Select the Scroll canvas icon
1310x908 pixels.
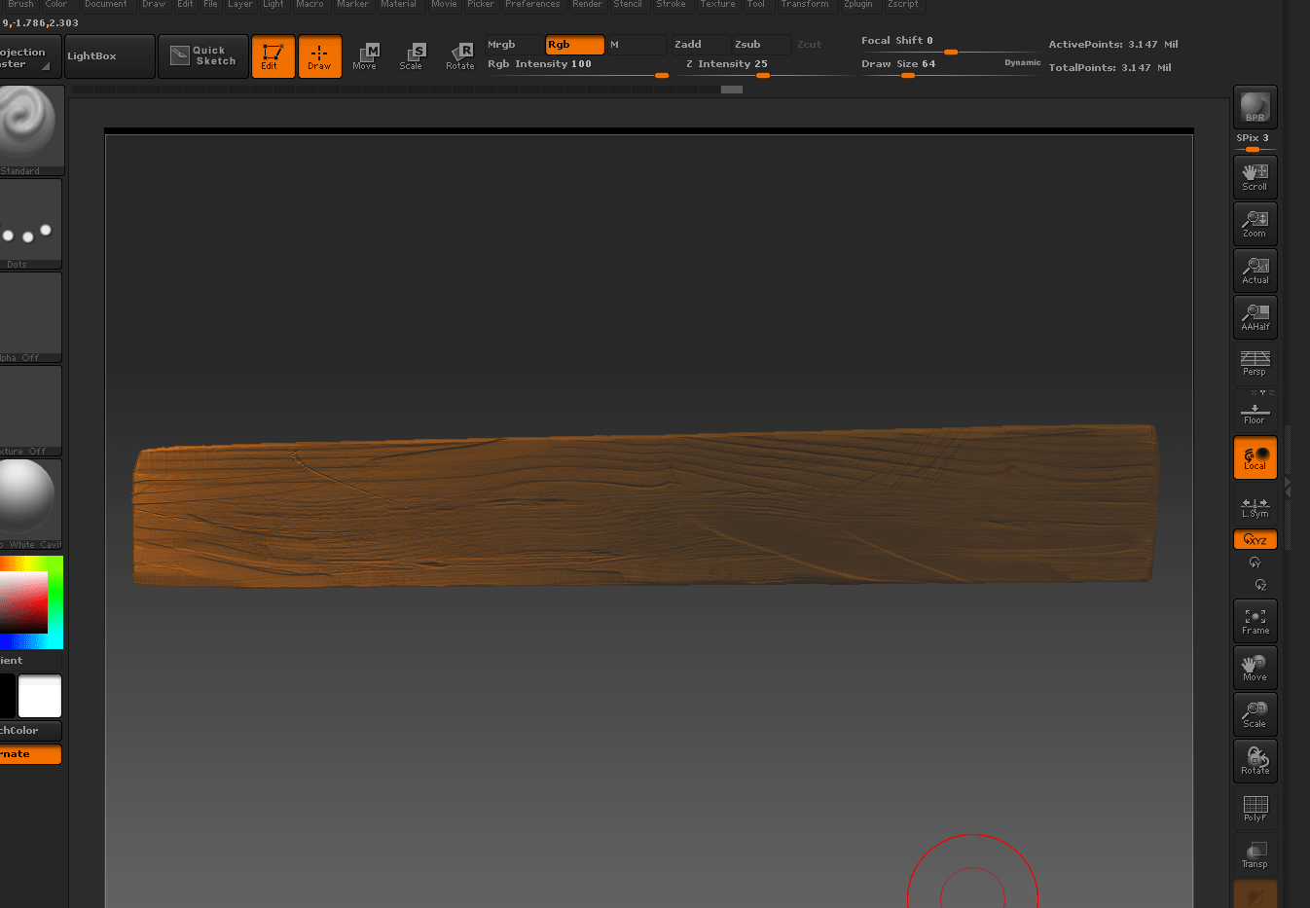pyautogui.click(x=1255, y=176)
